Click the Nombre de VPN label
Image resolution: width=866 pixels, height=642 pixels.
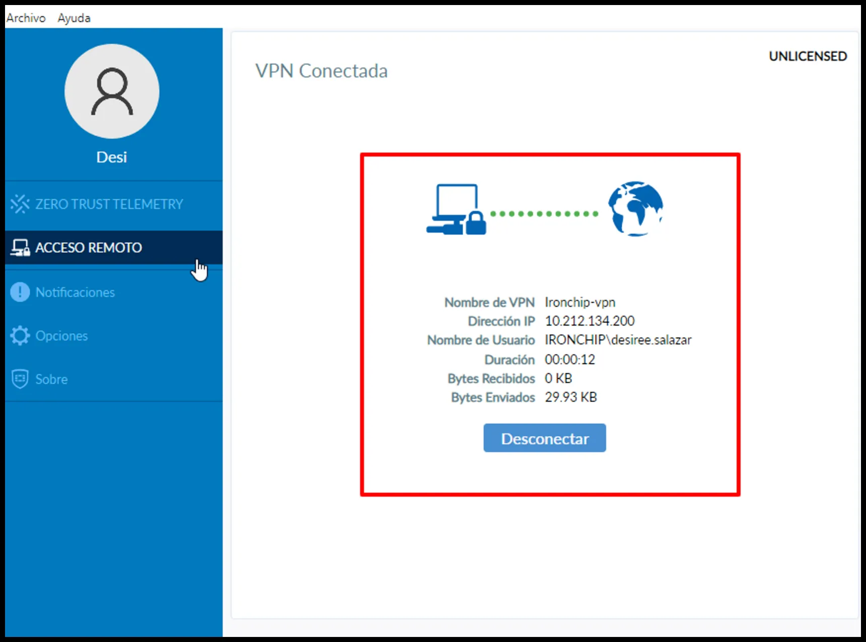(489, 302)
